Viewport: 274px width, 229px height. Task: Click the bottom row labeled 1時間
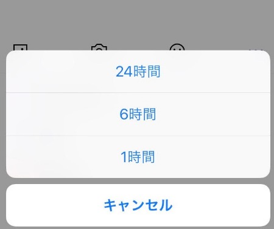coord(138,157)
